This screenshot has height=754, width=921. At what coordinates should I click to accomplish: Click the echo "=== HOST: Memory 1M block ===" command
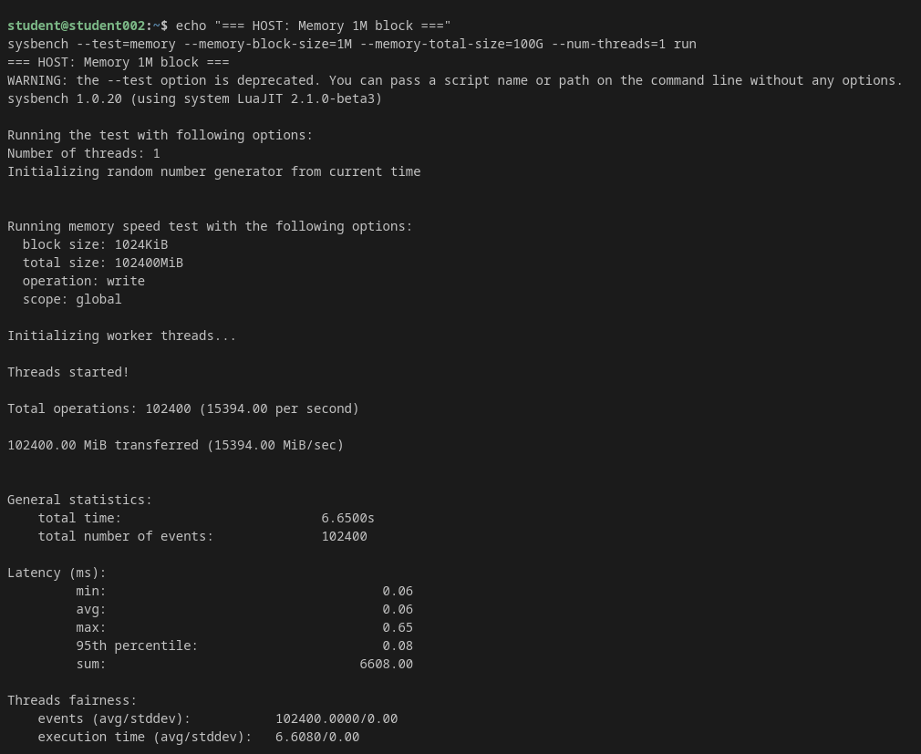[x=313, y=26]
